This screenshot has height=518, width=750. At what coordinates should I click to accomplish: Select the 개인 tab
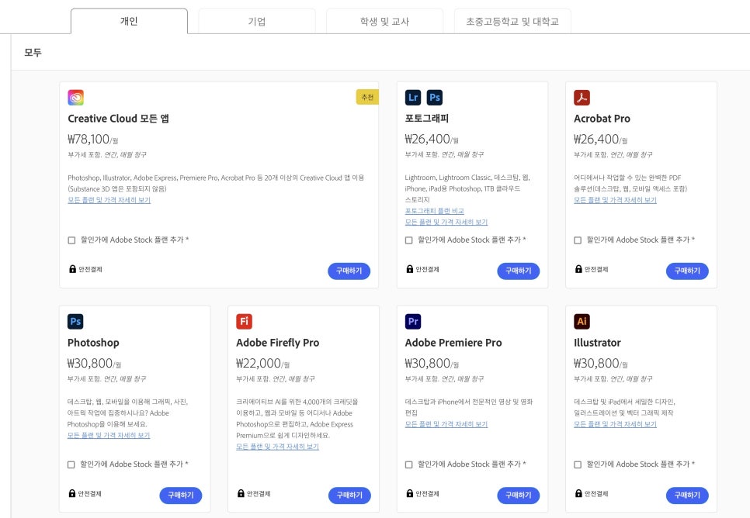point(129,21)
